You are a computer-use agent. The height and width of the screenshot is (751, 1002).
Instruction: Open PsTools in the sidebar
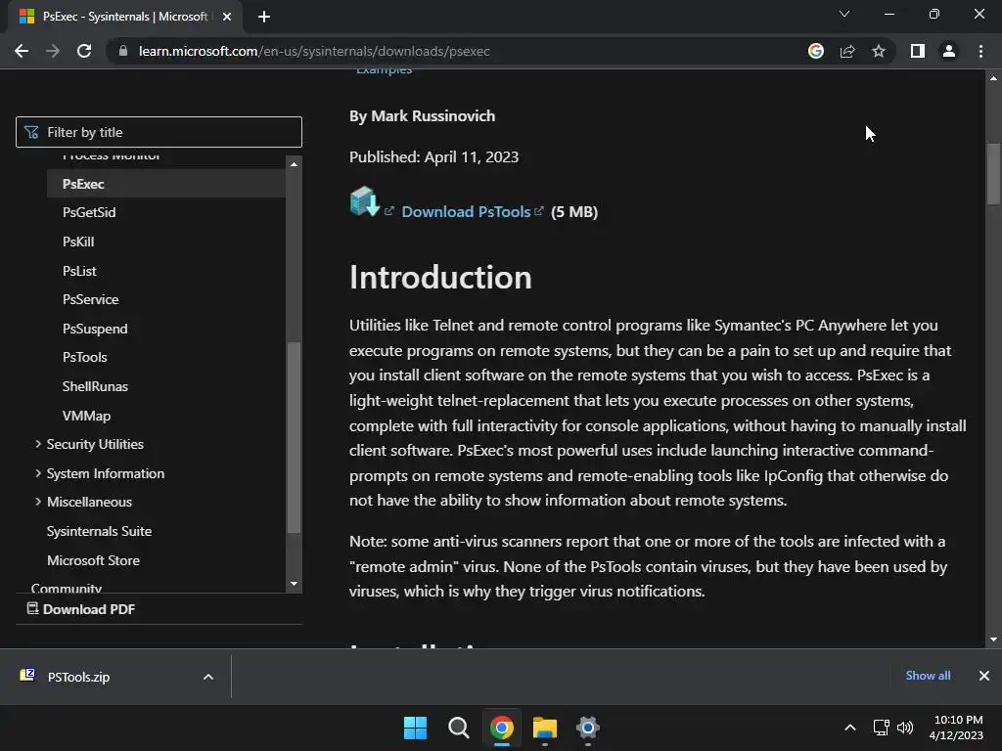coord(84,358)
